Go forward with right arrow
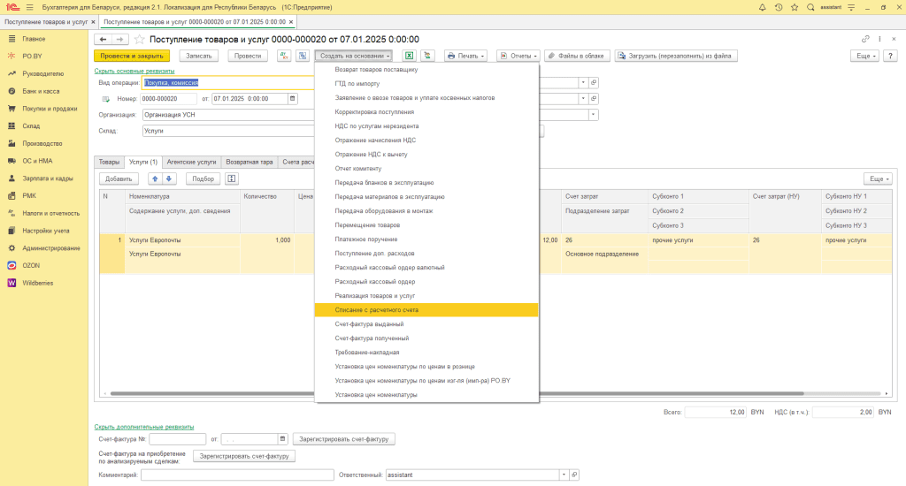This screenshot has height=486, width=906. (x=119, y=39)
